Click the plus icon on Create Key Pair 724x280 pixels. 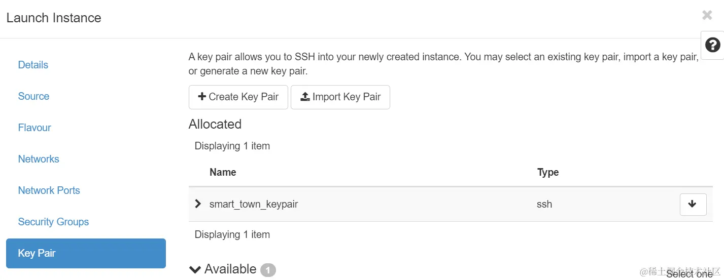click(x=202, y=97)
